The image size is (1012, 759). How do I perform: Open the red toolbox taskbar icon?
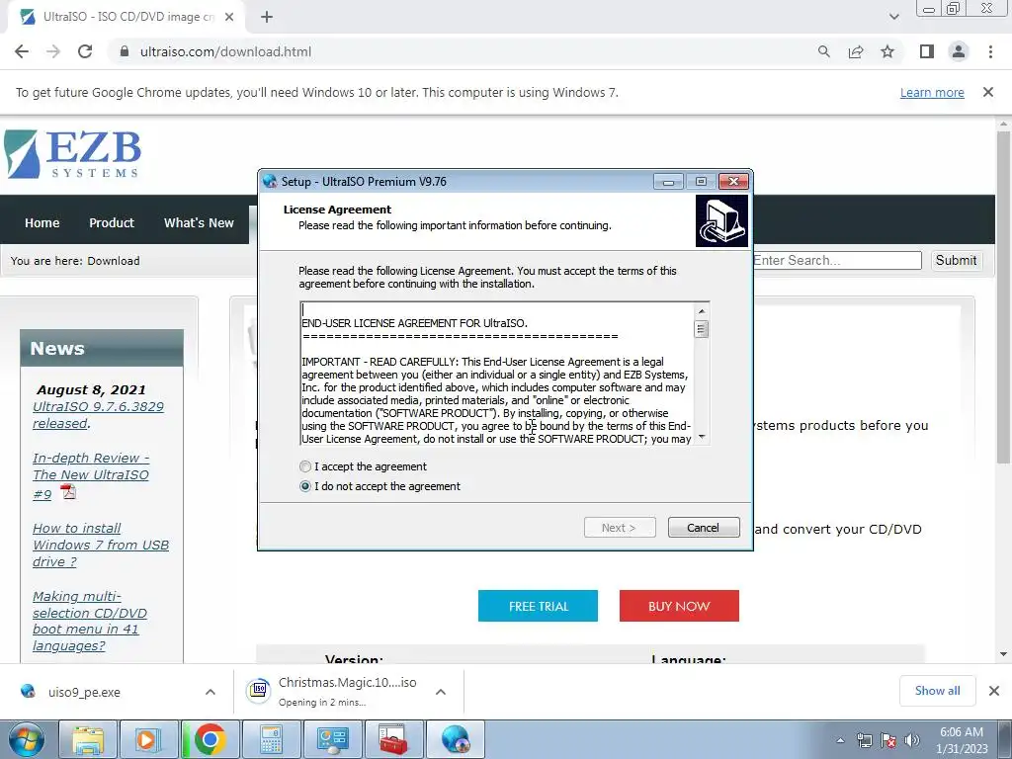click(393, 739)
